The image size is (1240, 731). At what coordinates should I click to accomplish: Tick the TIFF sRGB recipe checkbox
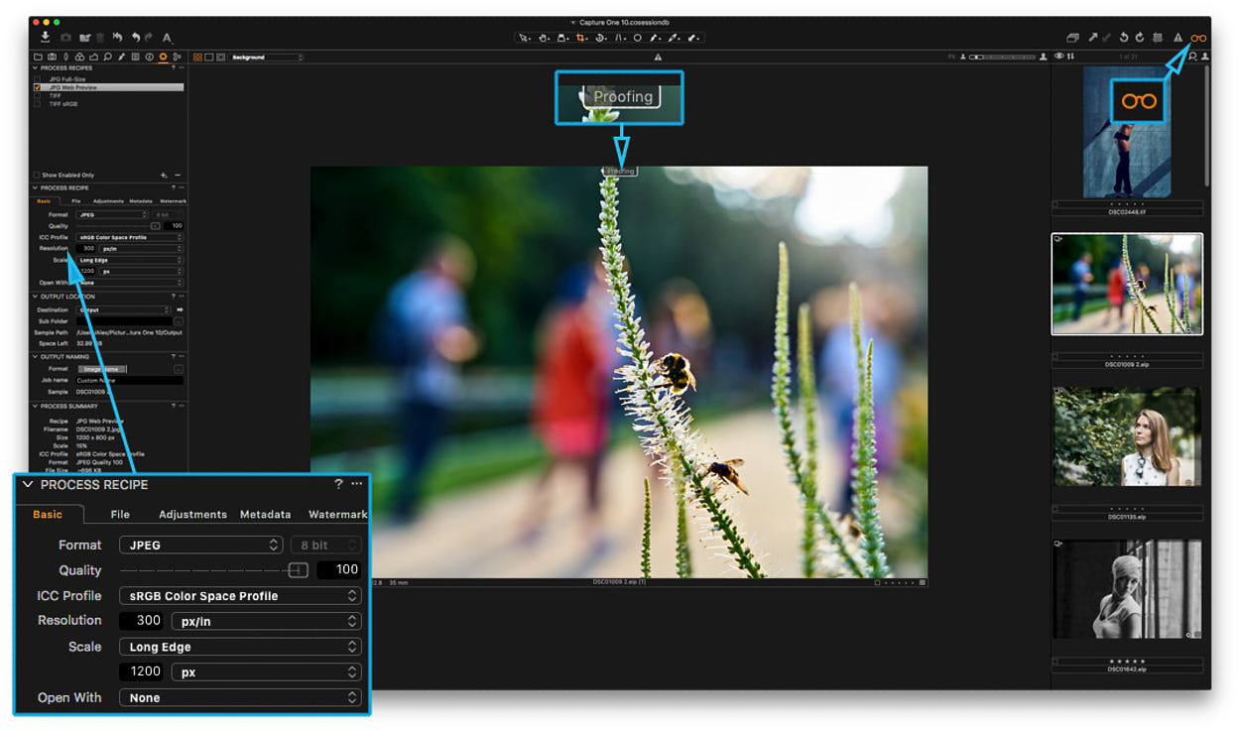click(38, 104)
